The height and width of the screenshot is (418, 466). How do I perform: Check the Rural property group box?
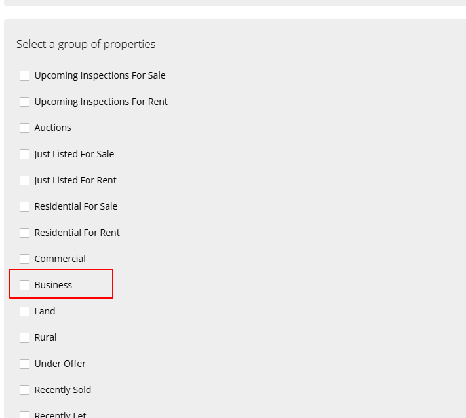(24, 337)
